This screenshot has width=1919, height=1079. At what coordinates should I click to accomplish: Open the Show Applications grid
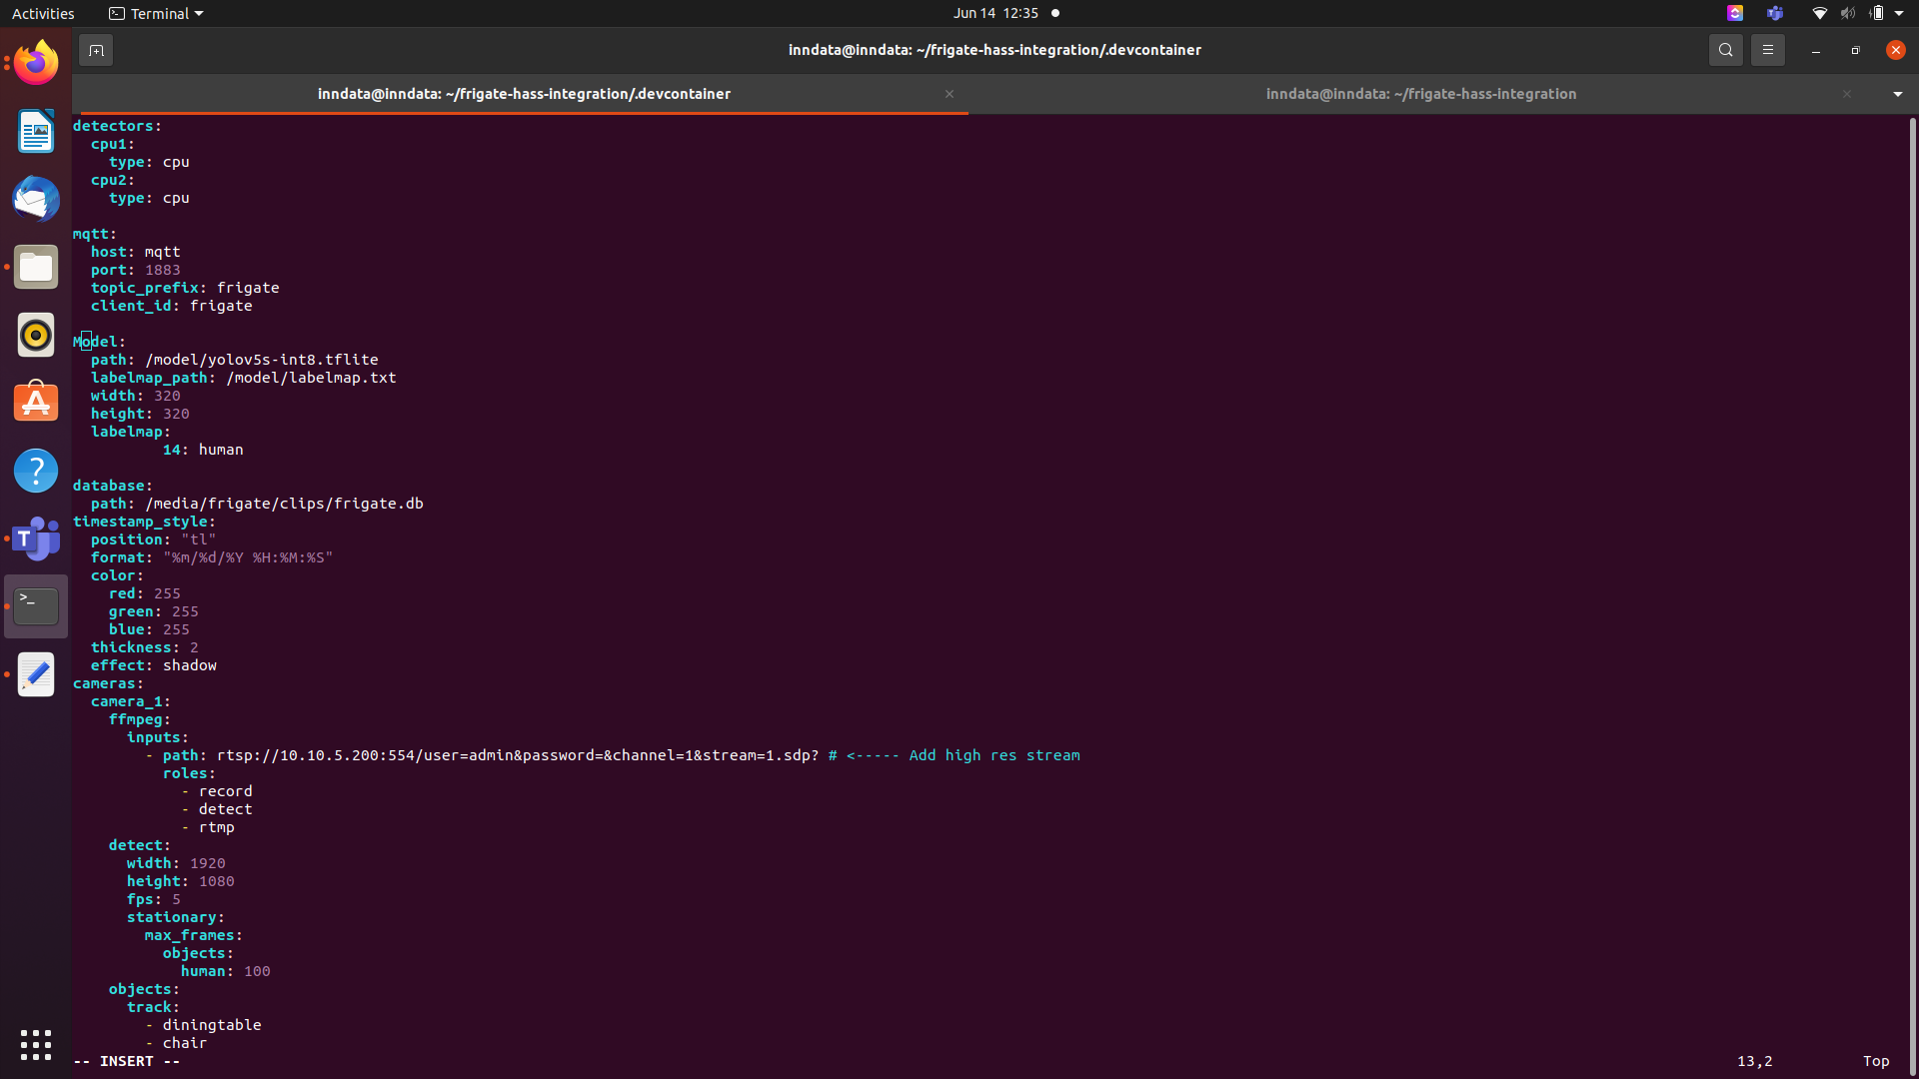tap(35, 1044)
